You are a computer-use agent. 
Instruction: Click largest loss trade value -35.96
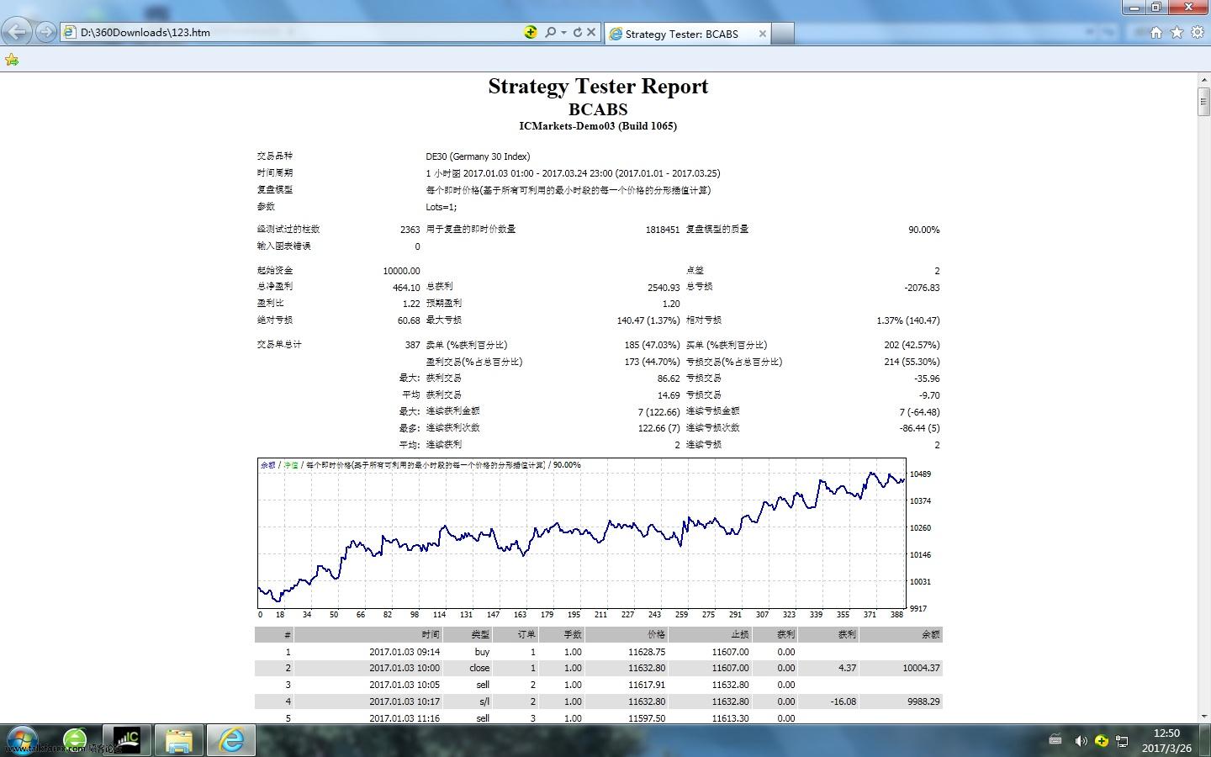point(927,378)
